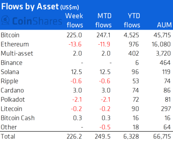
Task: Select the Cardano row label
Action: pyautogui.click(x=12, y=90)
